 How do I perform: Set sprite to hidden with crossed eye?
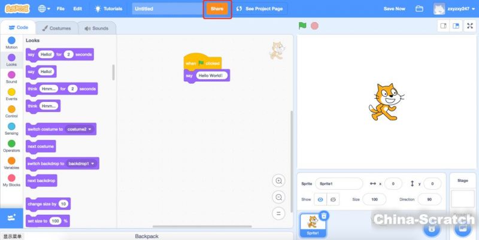[x=334, y=199]
